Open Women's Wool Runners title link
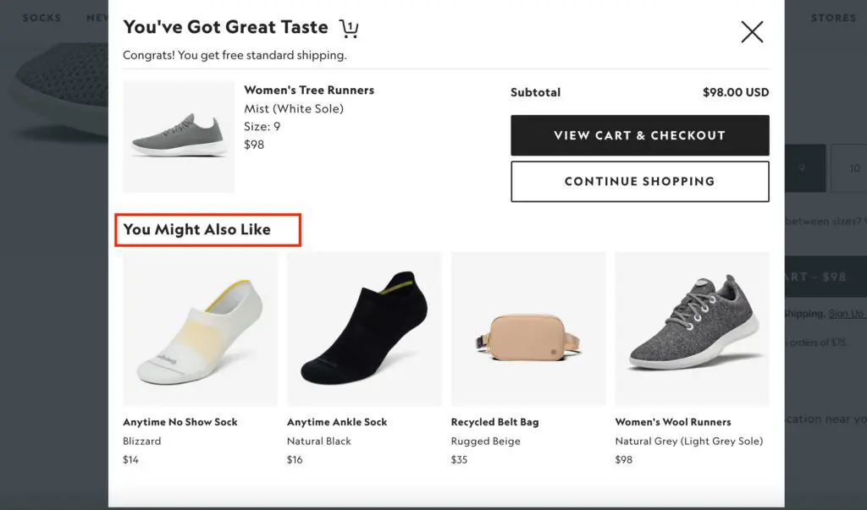Viewport: 867px width, 510px height. (672, 422)
